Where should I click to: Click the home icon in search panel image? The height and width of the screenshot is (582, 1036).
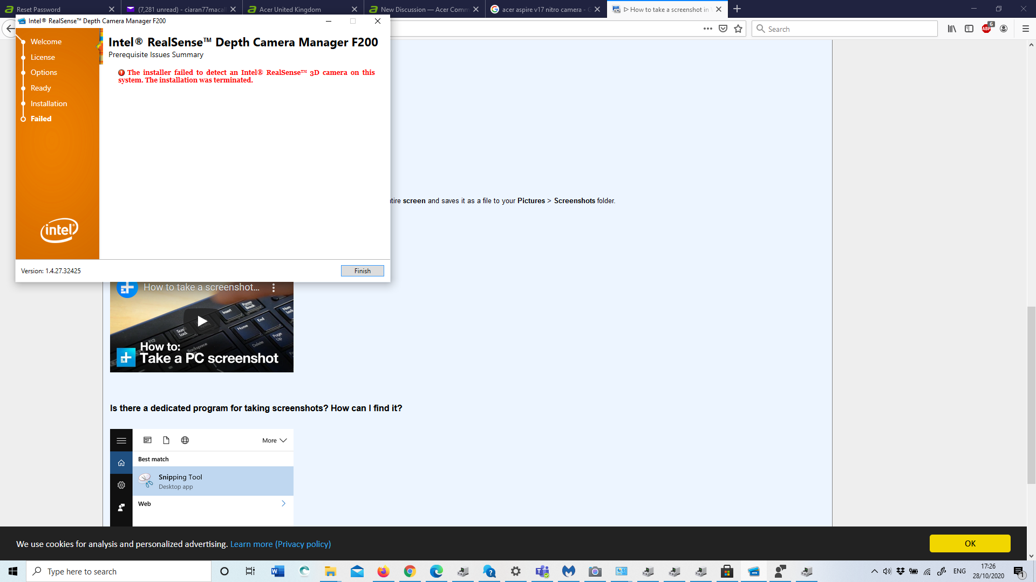(121, 463)
